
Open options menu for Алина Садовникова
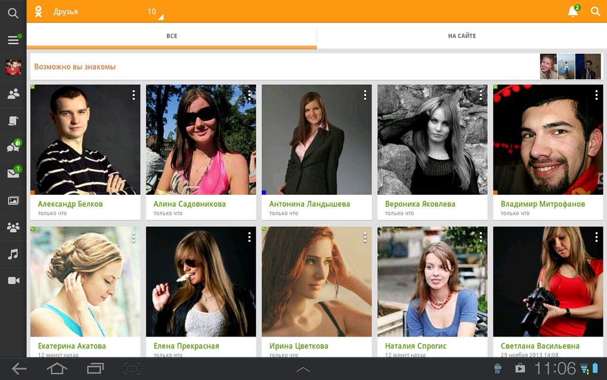point(249,95)
